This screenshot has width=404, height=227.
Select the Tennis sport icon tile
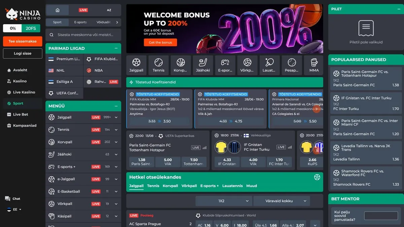(x=159, y=65)
